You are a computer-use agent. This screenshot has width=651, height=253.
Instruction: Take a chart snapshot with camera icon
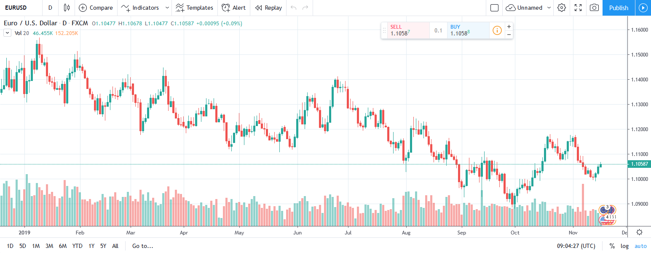click(594, 8)
